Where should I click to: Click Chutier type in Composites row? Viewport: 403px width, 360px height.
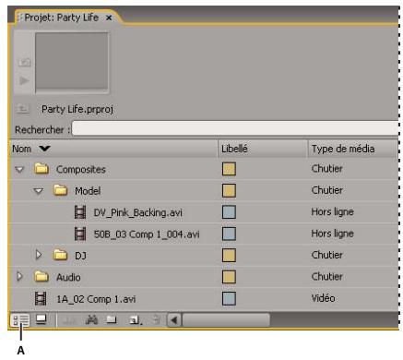[326, 169]
